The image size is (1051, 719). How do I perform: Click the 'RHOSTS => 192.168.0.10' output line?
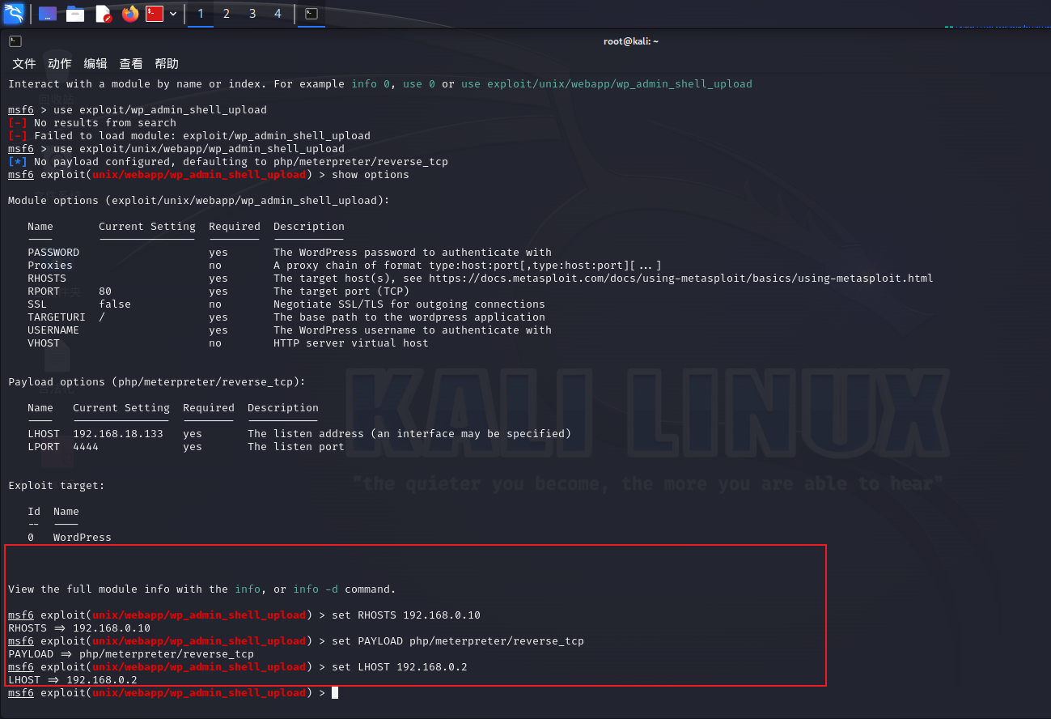point(79,628)
